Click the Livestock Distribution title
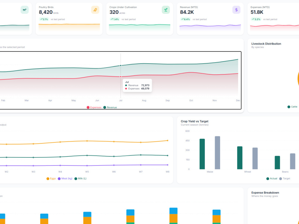299x224 pixels. point(266,44)
